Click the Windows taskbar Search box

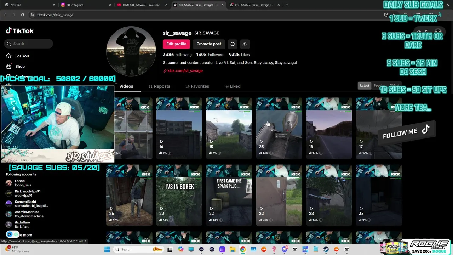point(139,249)
